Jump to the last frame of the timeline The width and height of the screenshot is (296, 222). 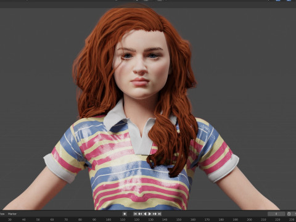tap(160, 214)
